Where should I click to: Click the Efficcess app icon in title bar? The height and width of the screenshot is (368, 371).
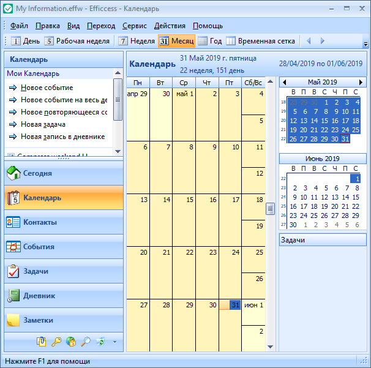point(8,9)
